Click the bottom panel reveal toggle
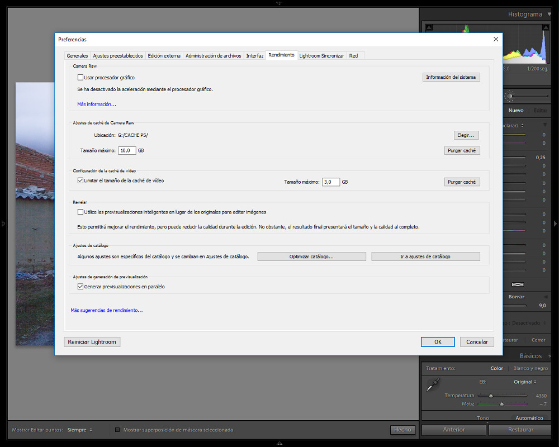 click(279, 443)
